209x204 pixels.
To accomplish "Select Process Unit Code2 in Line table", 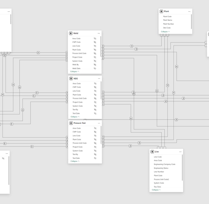I will [x=161, y=179].
